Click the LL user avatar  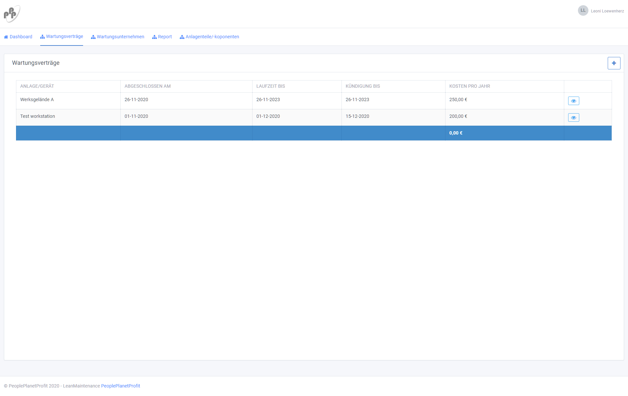click(x=583, y=10)
